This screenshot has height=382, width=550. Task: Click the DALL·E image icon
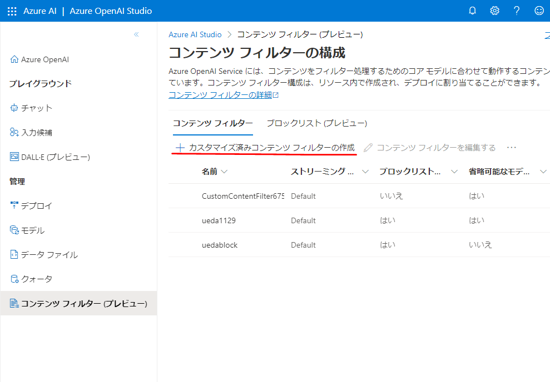pos(14,157)
